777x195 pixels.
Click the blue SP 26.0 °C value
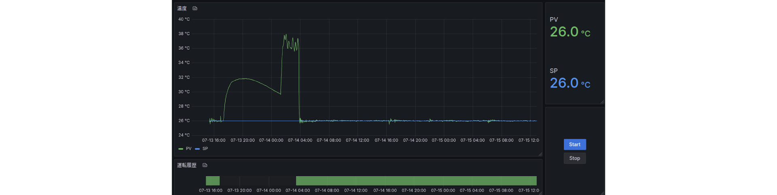[x=569, y=83]
